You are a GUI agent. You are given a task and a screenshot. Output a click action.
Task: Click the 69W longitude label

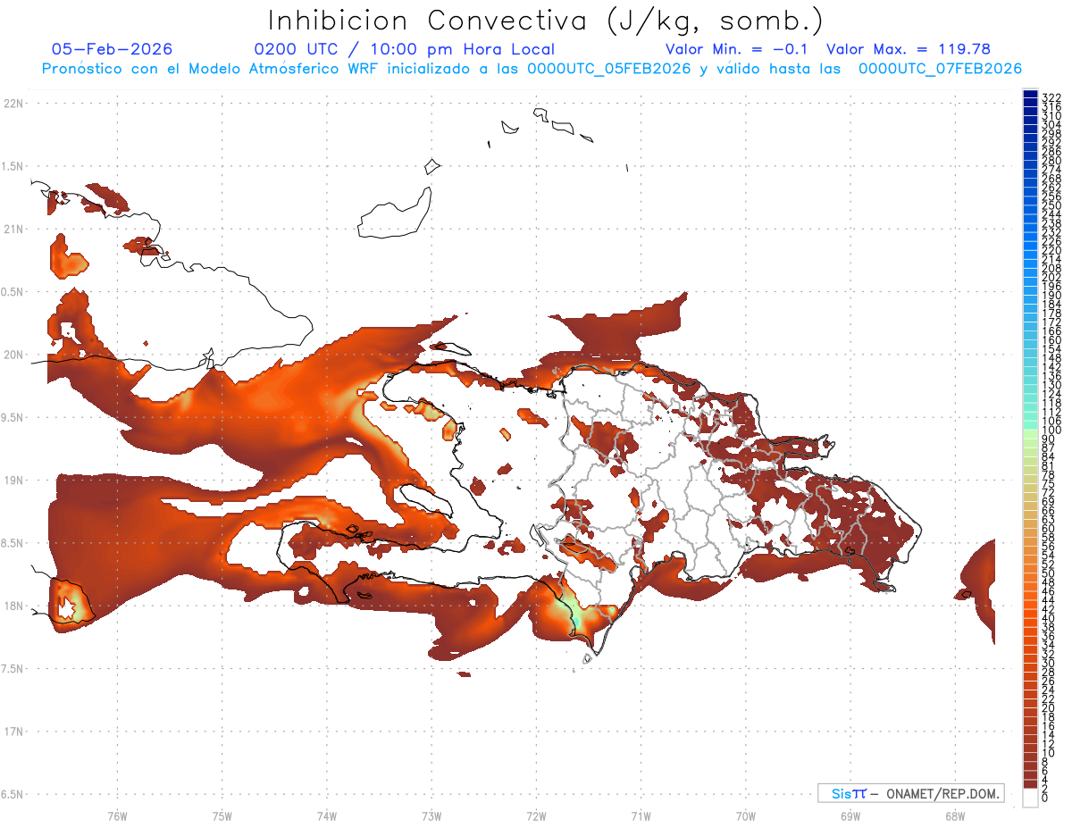coord(850,815)
